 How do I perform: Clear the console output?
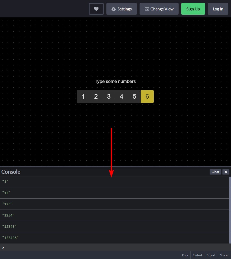215,172
